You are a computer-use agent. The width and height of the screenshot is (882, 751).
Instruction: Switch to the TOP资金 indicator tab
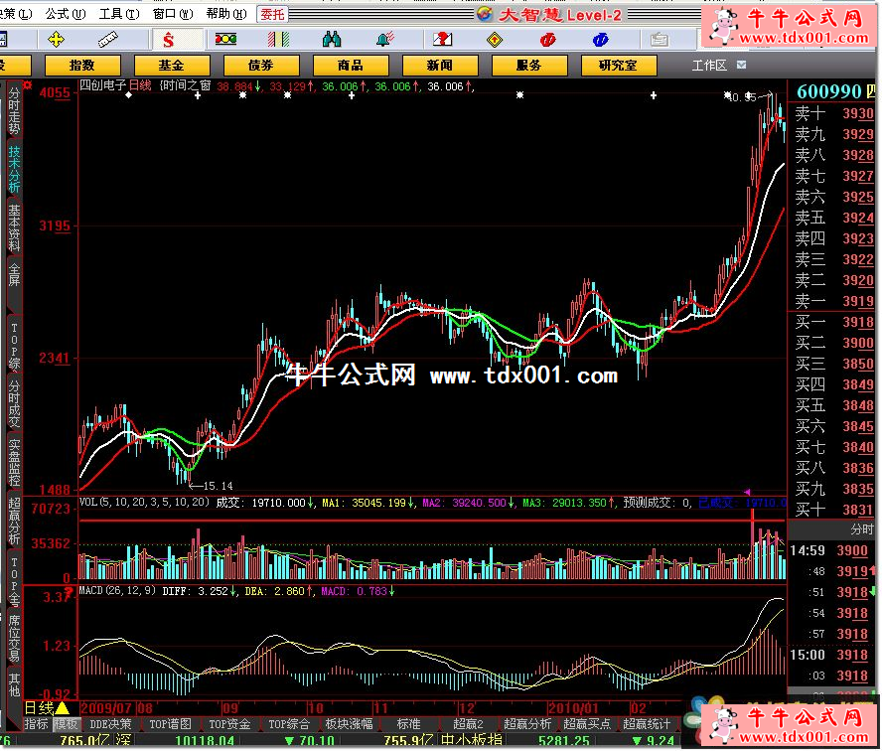231,724
